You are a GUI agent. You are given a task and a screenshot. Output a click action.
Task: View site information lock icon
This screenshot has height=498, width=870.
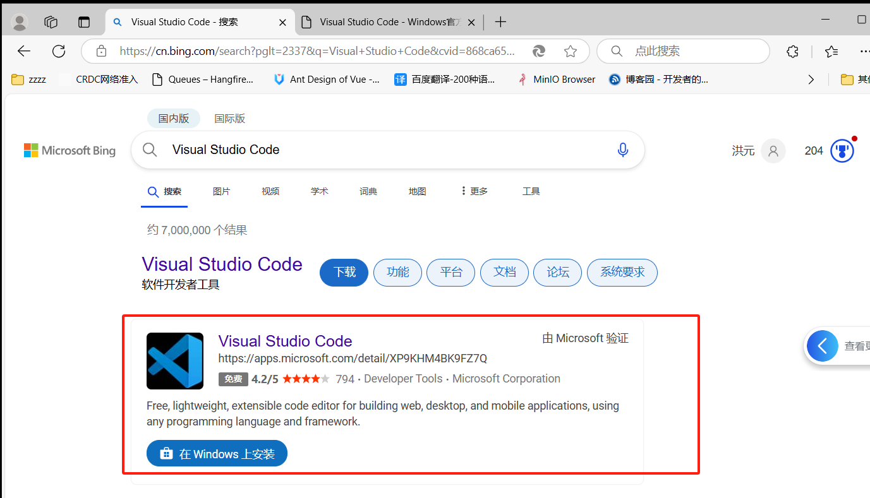click(101, 51)
